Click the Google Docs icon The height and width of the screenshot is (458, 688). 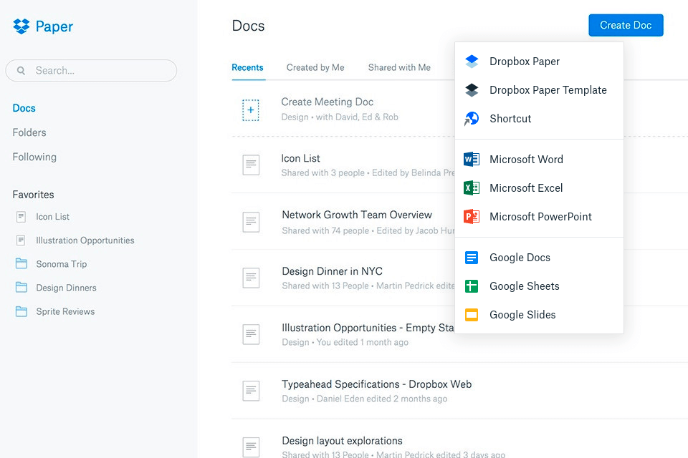472,258
